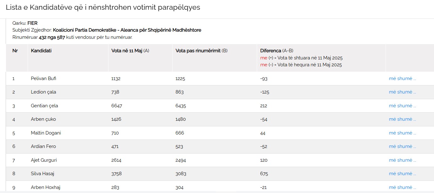Screen dimensions: 434x193
Task: Click 'më shumë' in Silva Hasaj row
Action: [x=402, y=174]
